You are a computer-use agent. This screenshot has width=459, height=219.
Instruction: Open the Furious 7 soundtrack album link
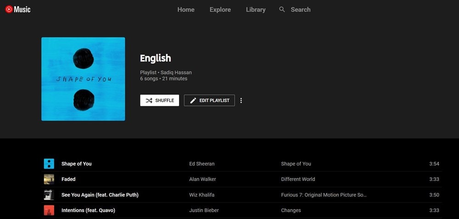[x=324, y=195]
